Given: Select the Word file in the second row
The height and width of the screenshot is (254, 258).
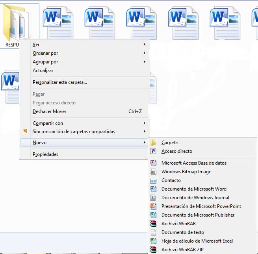Looking at the screenshot, I should [10, 87].
